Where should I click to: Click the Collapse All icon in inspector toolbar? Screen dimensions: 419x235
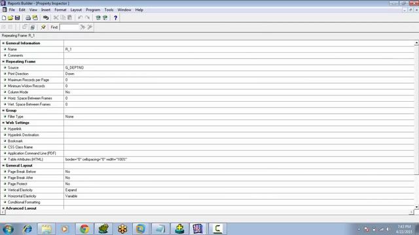(x=10, y=27)
